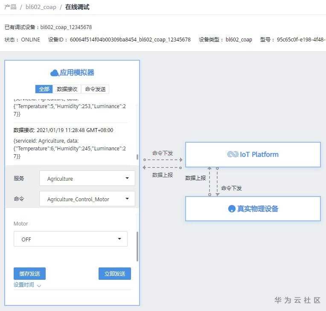Image resolution: width=326 pixels, height=311 pixels.
Task: Open the Motor dropdown showing OFF
Action: (70, 239)
